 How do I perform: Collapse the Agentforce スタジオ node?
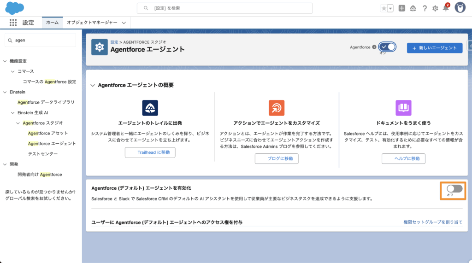point(18,123)
